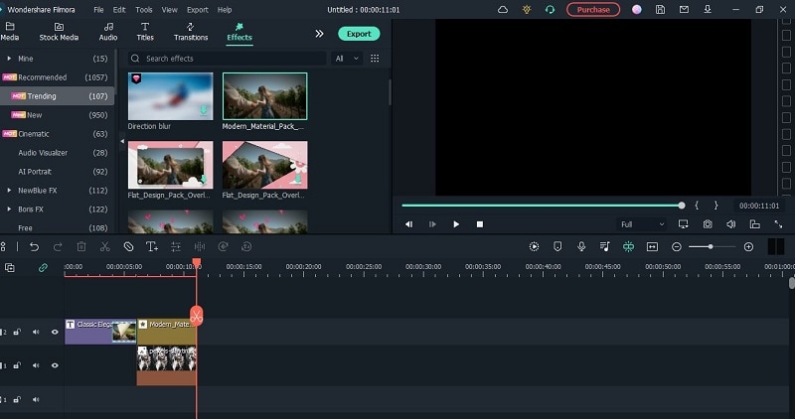Viewport: 795px width, 419px height.
Task: Take a snapshot with camera icon
Action: tap(708, 224)
